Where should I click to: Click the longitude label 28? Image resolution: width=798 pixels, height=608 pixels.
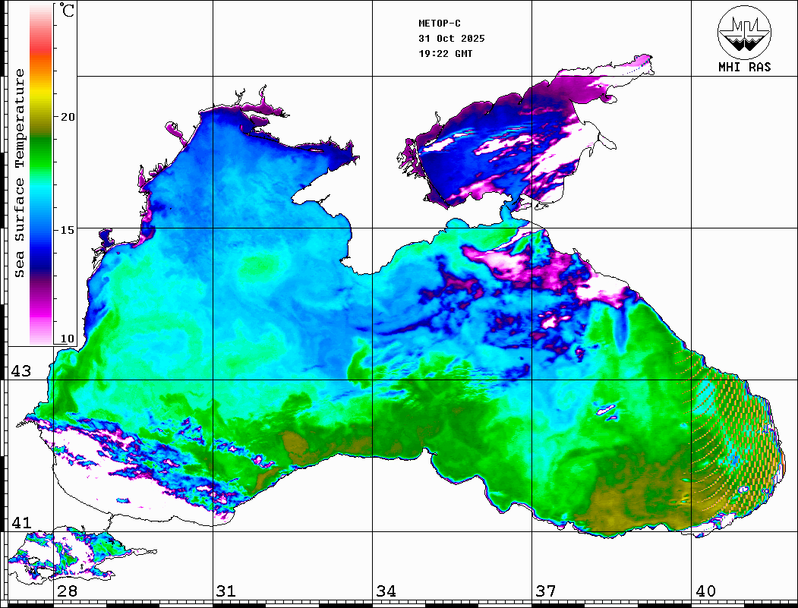pos(67,591)
